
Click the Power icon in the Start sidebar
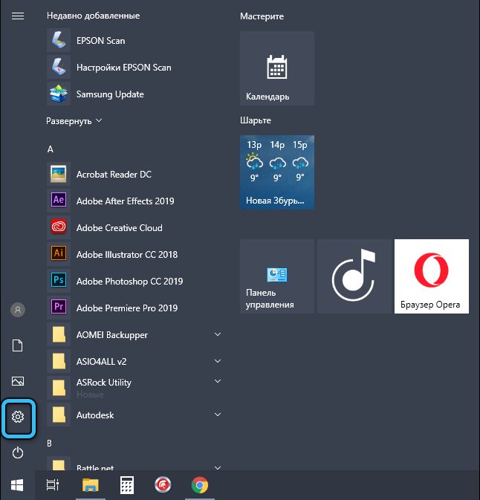[18, 452]
